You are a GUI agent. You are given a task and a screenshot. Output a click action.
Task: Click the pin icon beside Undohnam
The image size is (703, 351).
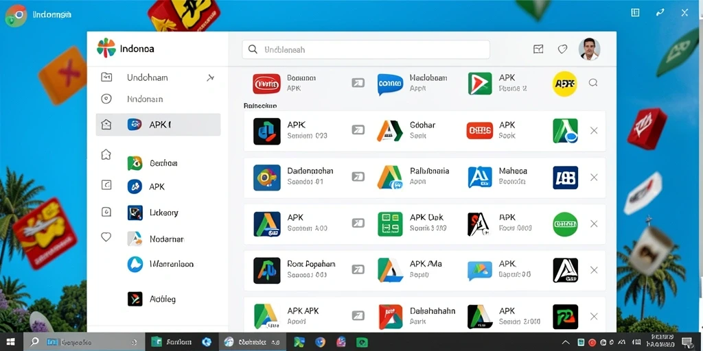pos(210,78)
